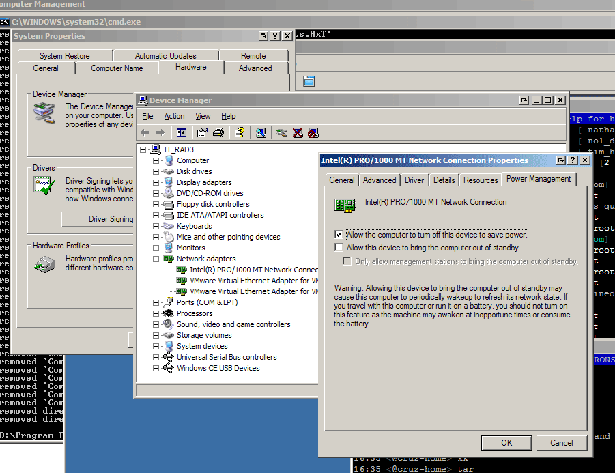Click the cmd.exe title bar icon
The height and width of the screenshot is (473, 615).
click(4, 22)
